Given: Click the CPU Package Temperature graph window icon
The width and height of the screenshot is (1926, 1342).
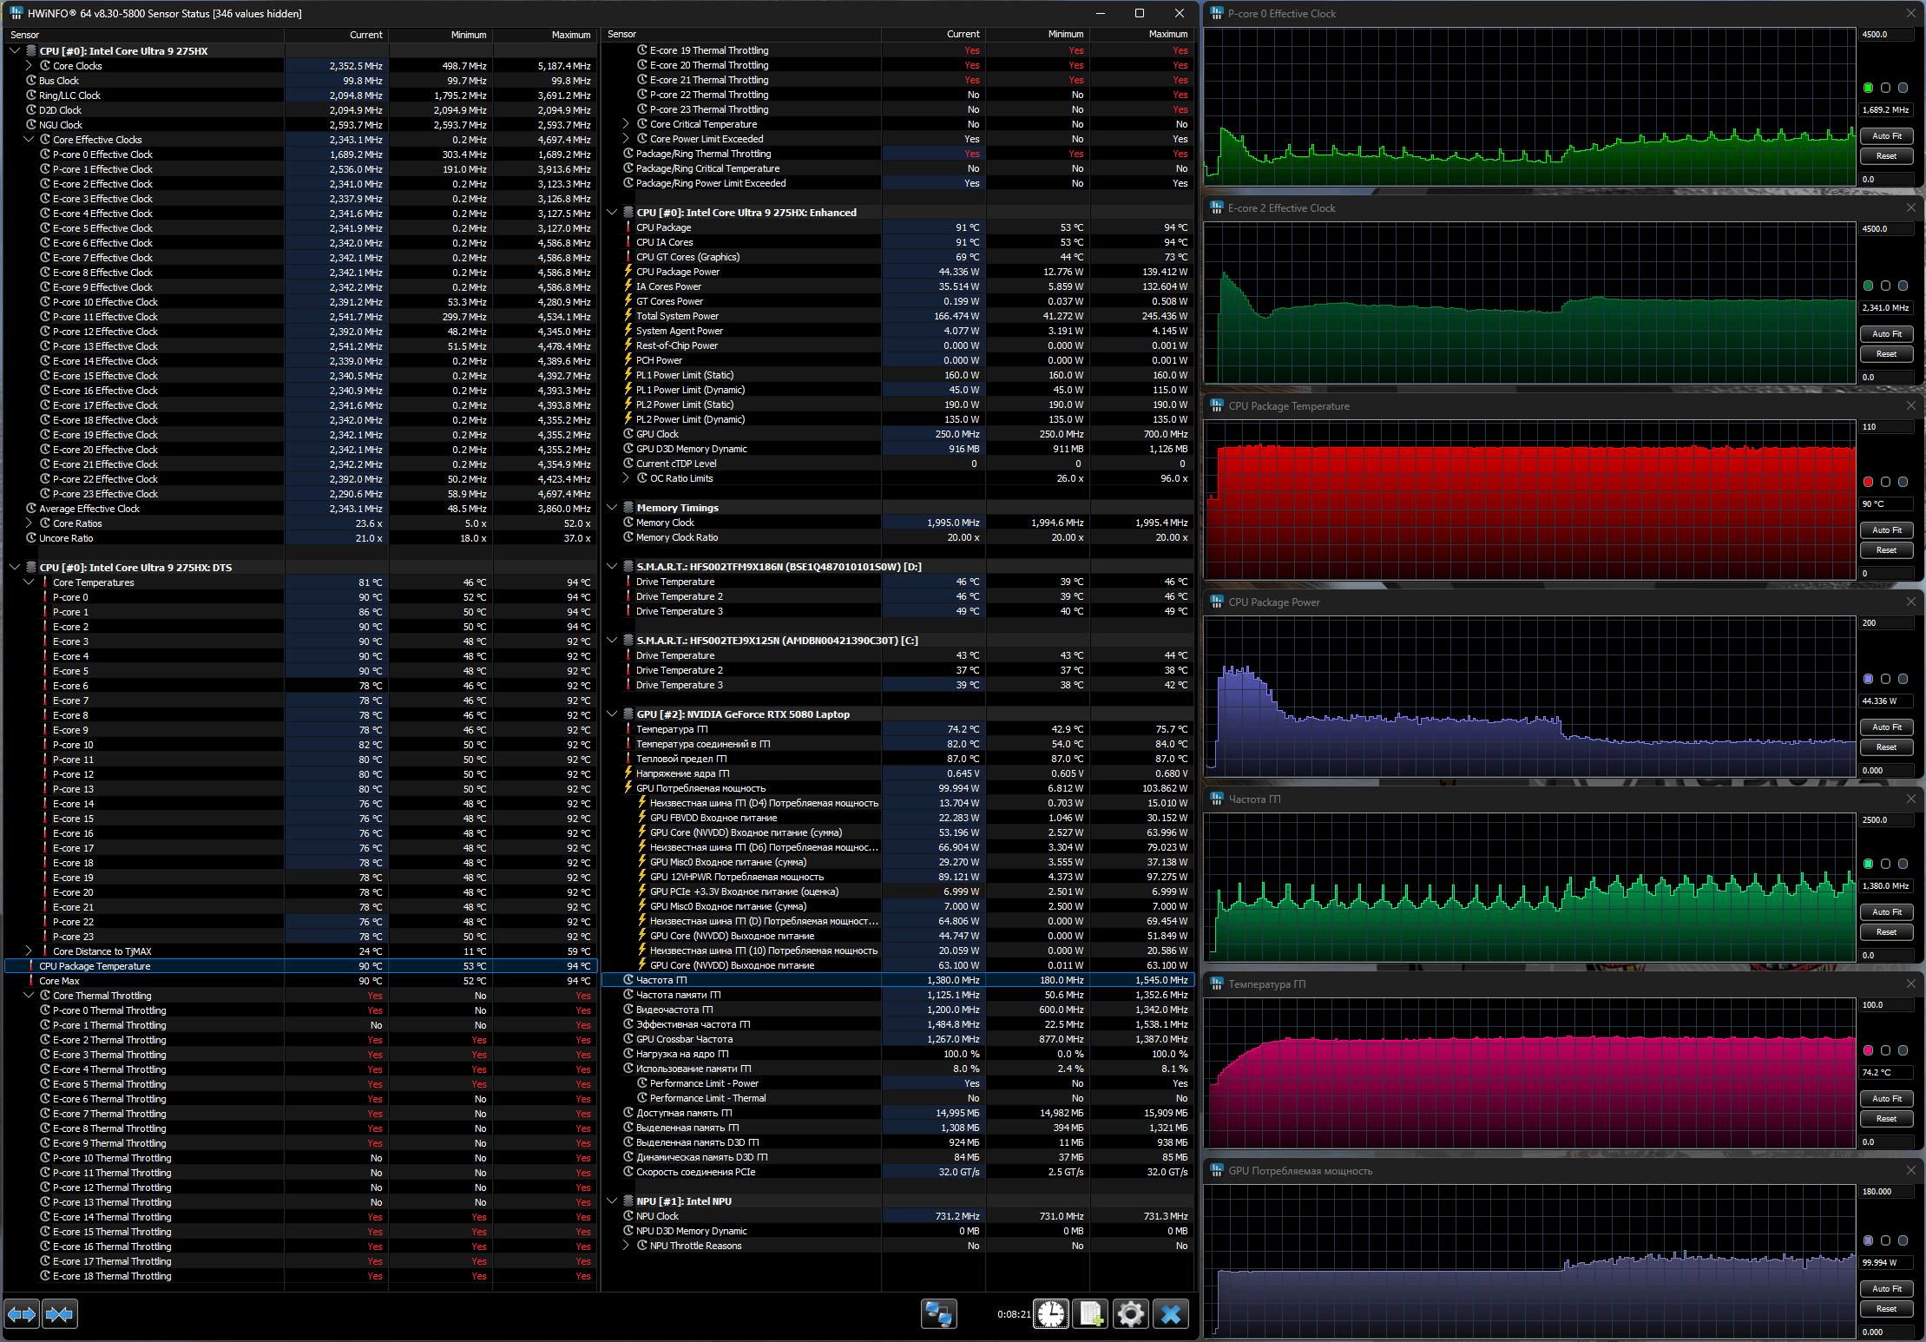Looking at the screenshot, I should point(1217,406).
